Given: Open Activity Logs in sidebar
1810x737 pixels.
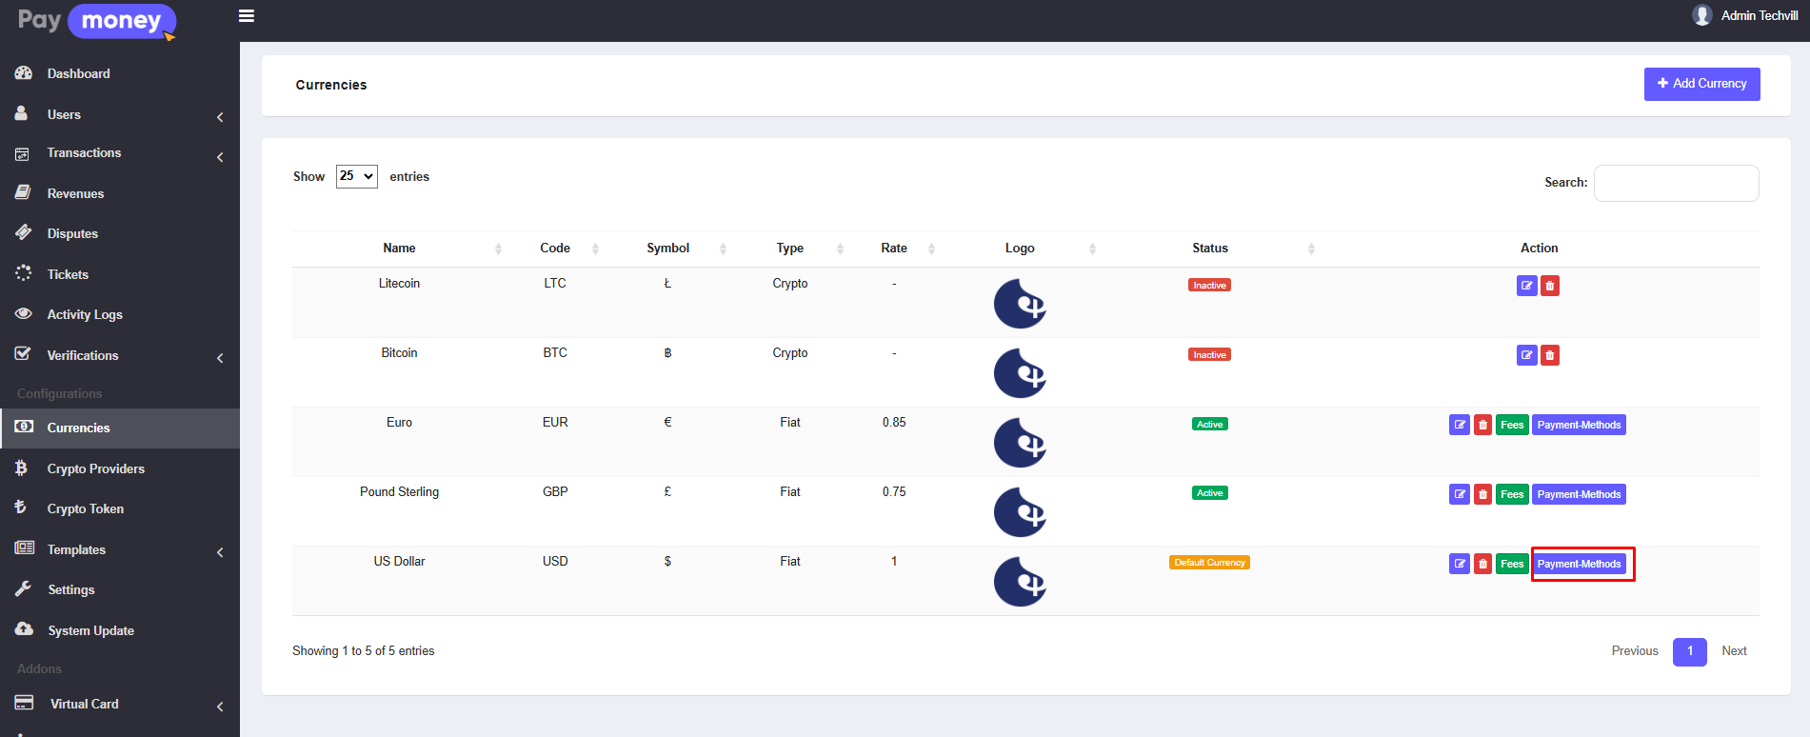Looking at the screenshot, I should pos(85,314).
